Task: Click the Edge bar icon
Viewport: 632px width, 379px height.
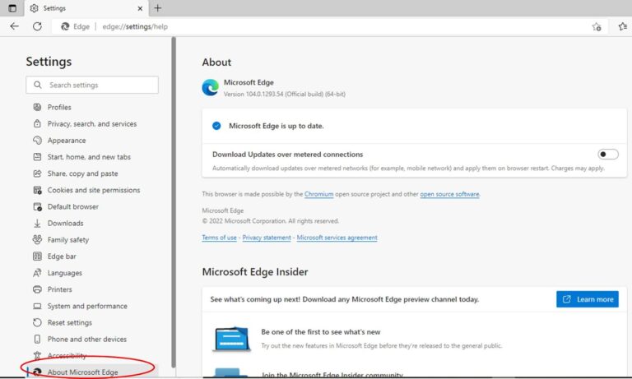Action: click(37, 257)
